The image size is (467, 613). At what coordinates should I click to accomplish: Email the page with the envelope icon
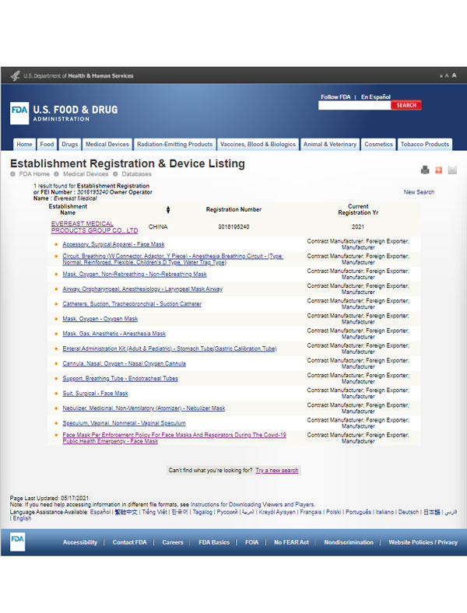(x=452, y=170)
